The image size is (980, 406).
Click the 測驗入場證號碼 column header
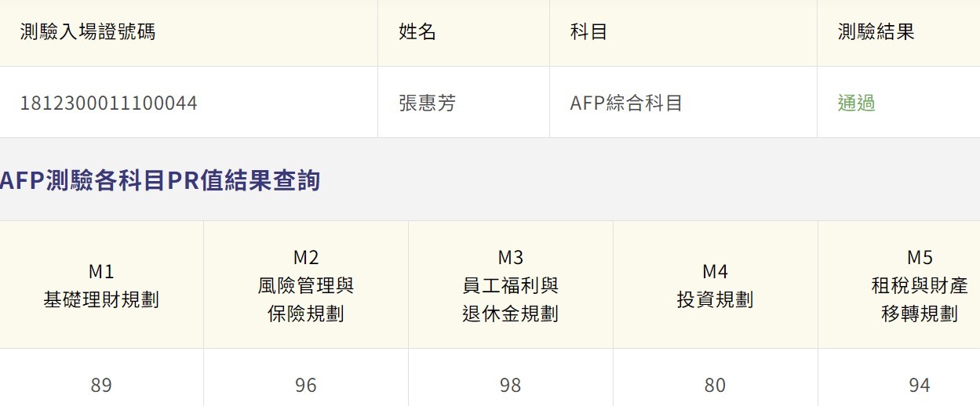point(88,32)
